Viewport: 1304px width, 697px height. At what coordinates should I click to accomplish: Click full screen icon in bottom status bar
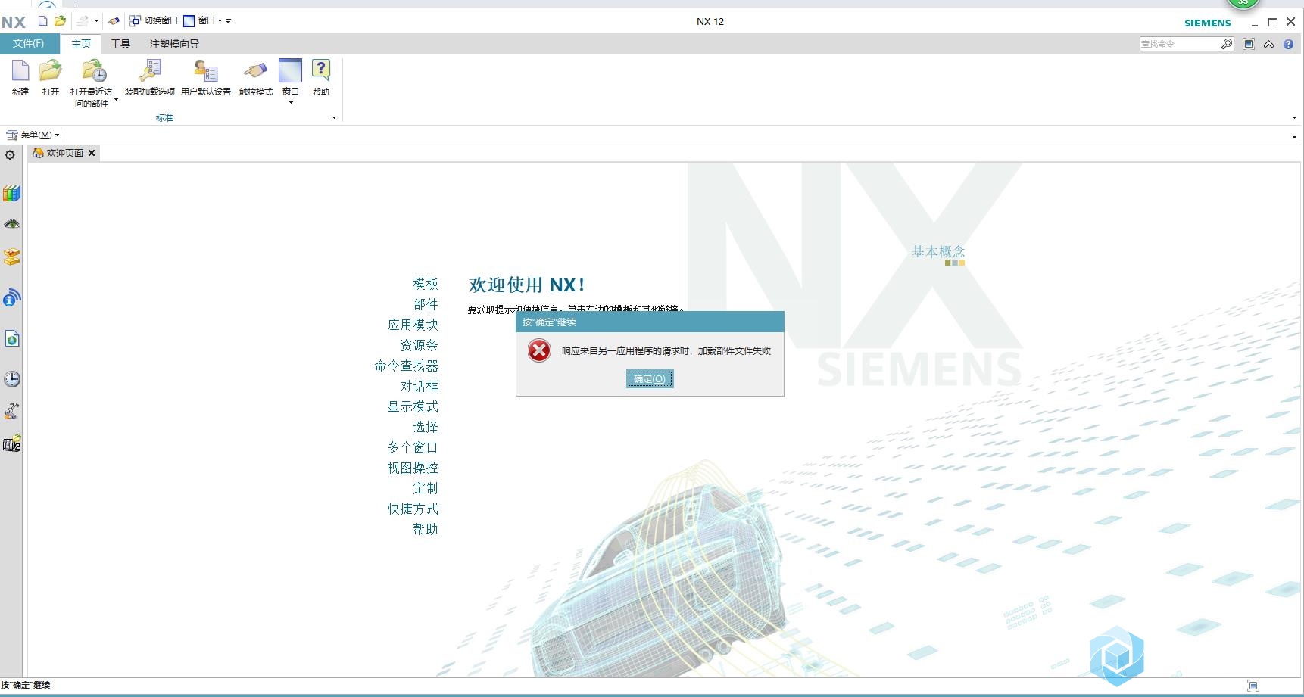(x=1253, y=686)
